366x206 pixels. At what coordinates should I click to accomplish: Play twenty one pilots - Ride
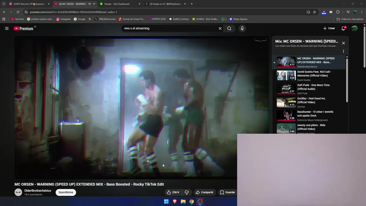click(309, 128)
